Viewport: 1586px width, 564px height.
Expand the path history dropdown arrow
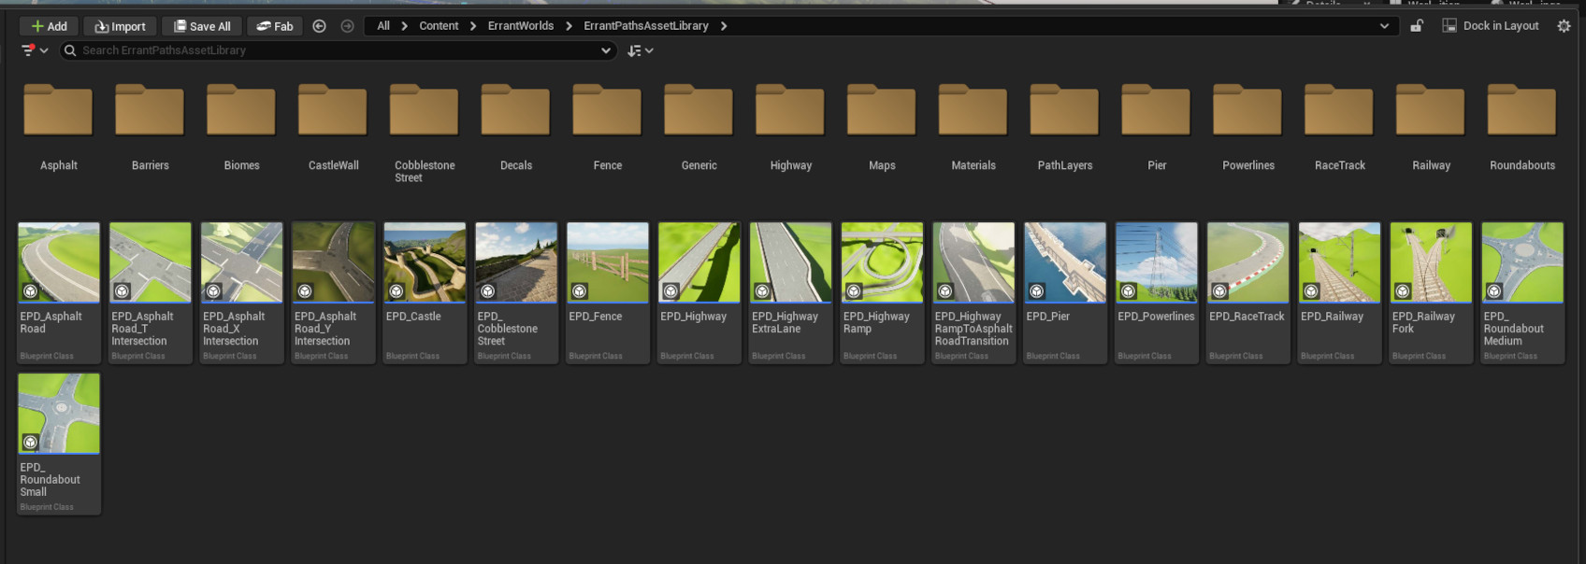[1384, 26]
